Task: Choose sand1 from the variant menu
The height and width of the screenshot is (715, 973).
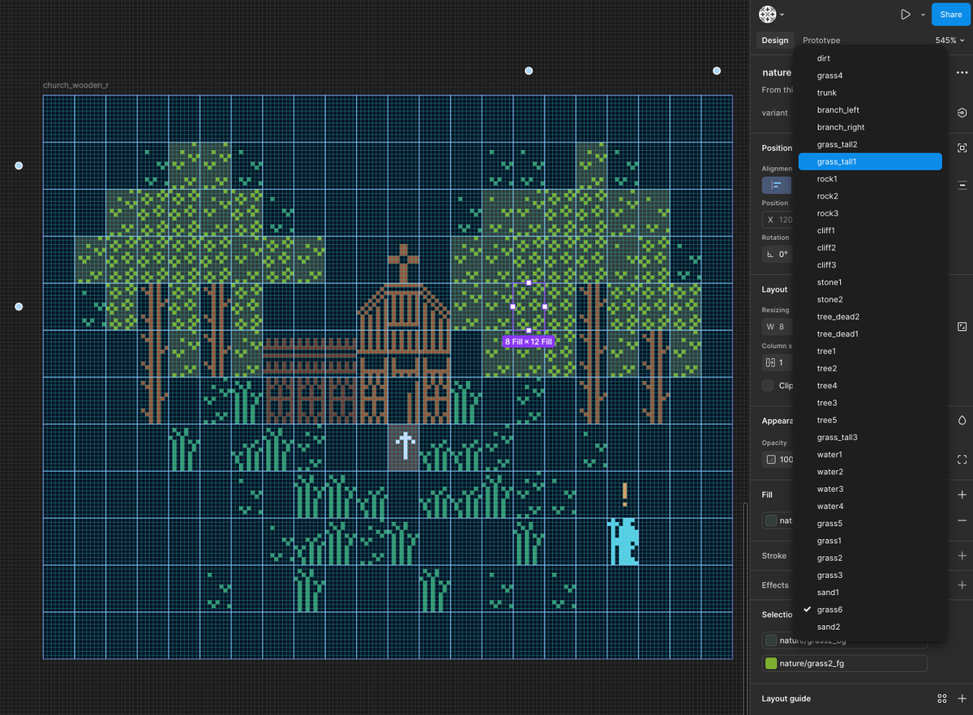Action: pyautogui.click(x=870, y=593)
